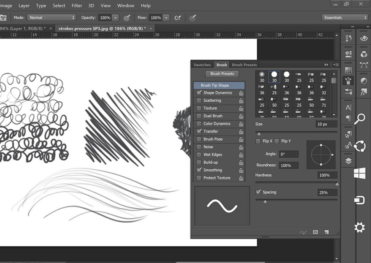Unlock the Scattering lock icon
The width and height of the screenshot is (371, 263).
pyautogui.click(x=241, y=101)
